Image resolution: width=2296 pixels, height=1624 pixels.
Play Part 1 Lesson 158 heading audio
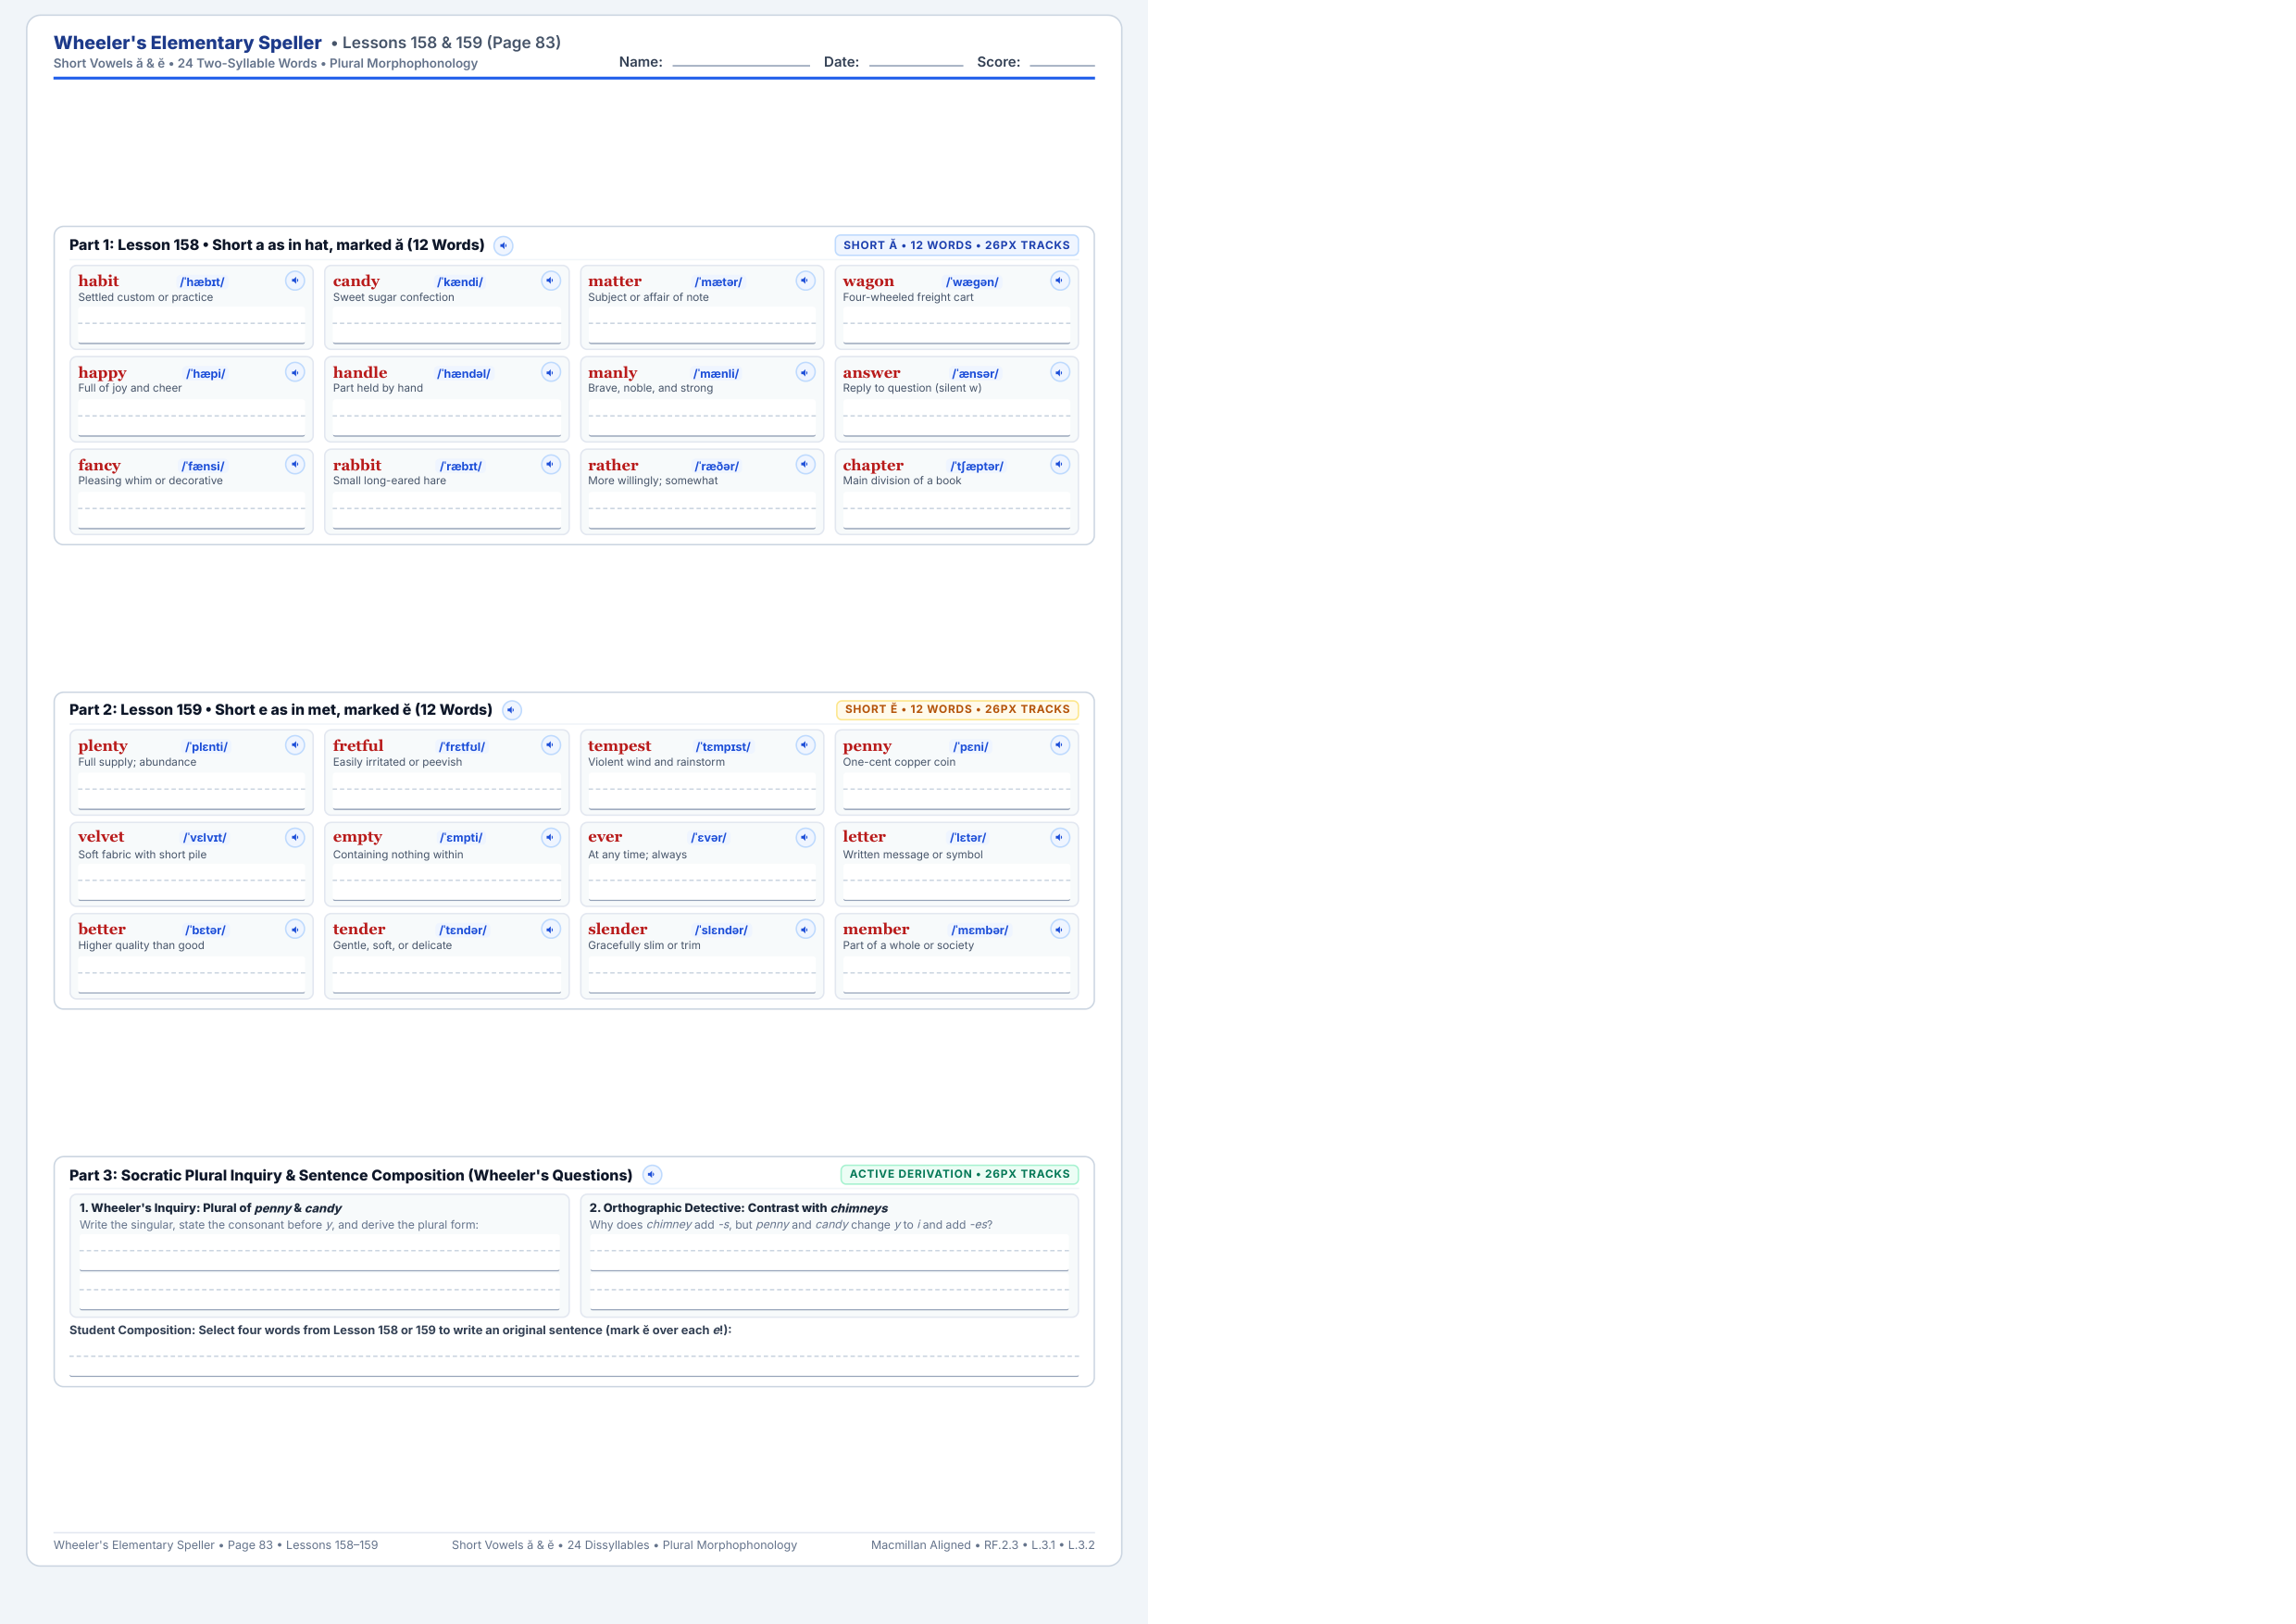pyautogui.click(x=504, y=246)
